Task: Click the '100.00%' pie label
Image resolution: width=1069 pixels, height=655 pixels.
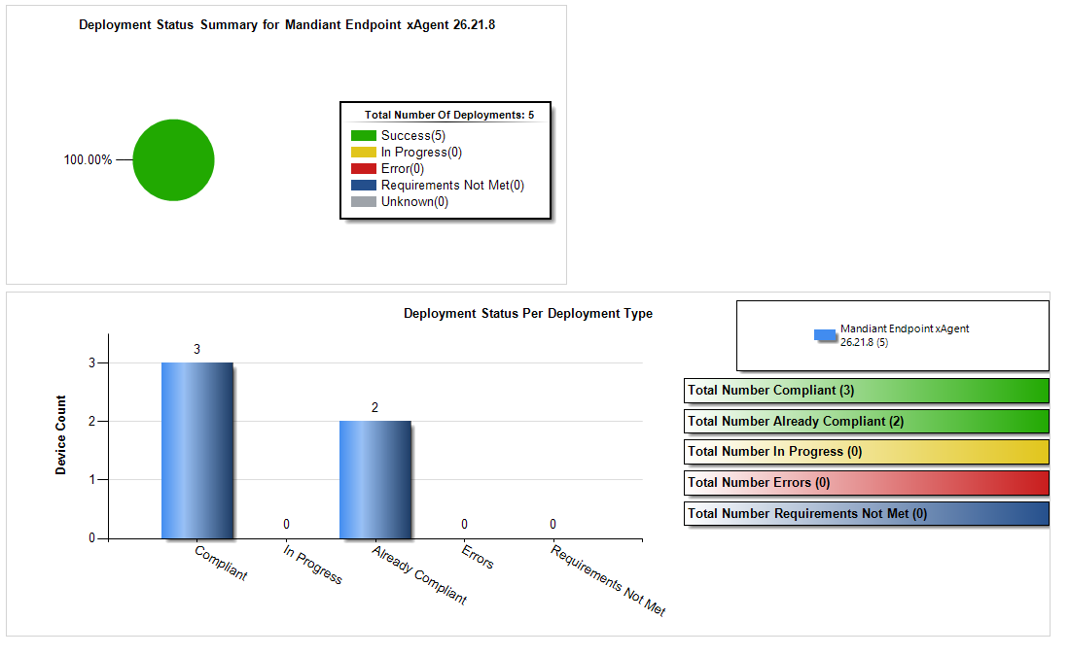Action: pos(88,160)
